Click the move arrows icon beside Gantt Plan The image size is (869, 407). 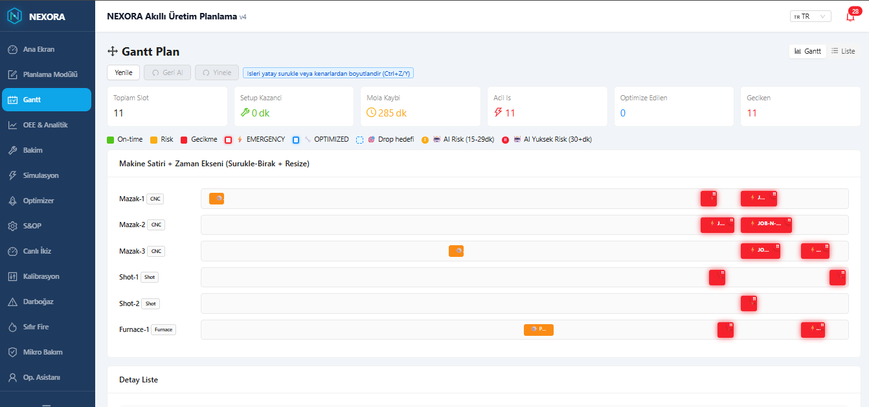click(x=112, y=52)
